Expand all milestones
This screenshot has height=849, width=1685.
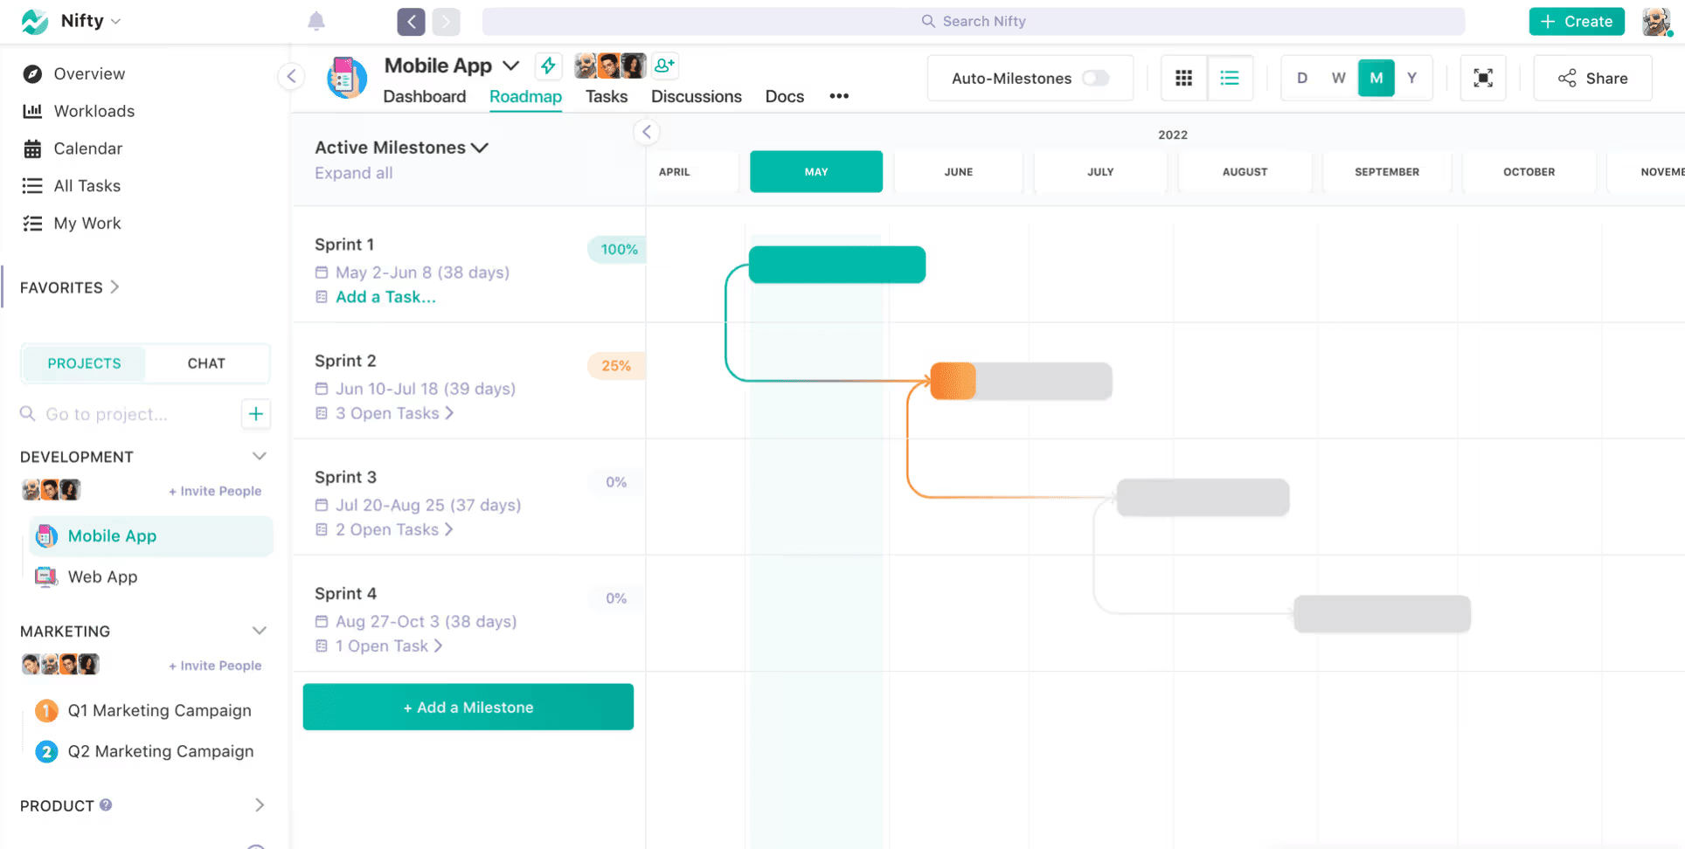click(353, 173)
